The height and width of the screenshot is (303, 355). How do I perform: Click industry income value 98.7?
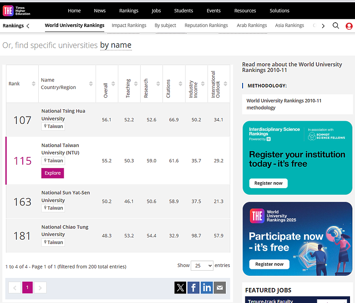196,236
